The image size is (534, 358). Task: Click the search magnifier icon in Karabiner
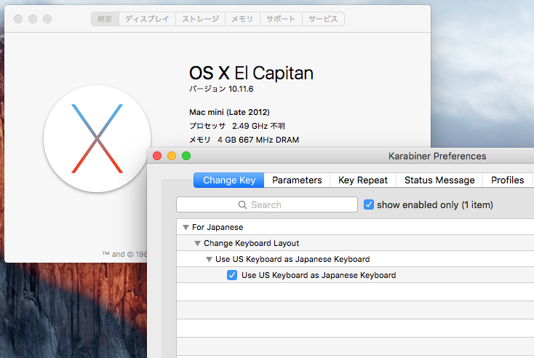pos(243,205)
